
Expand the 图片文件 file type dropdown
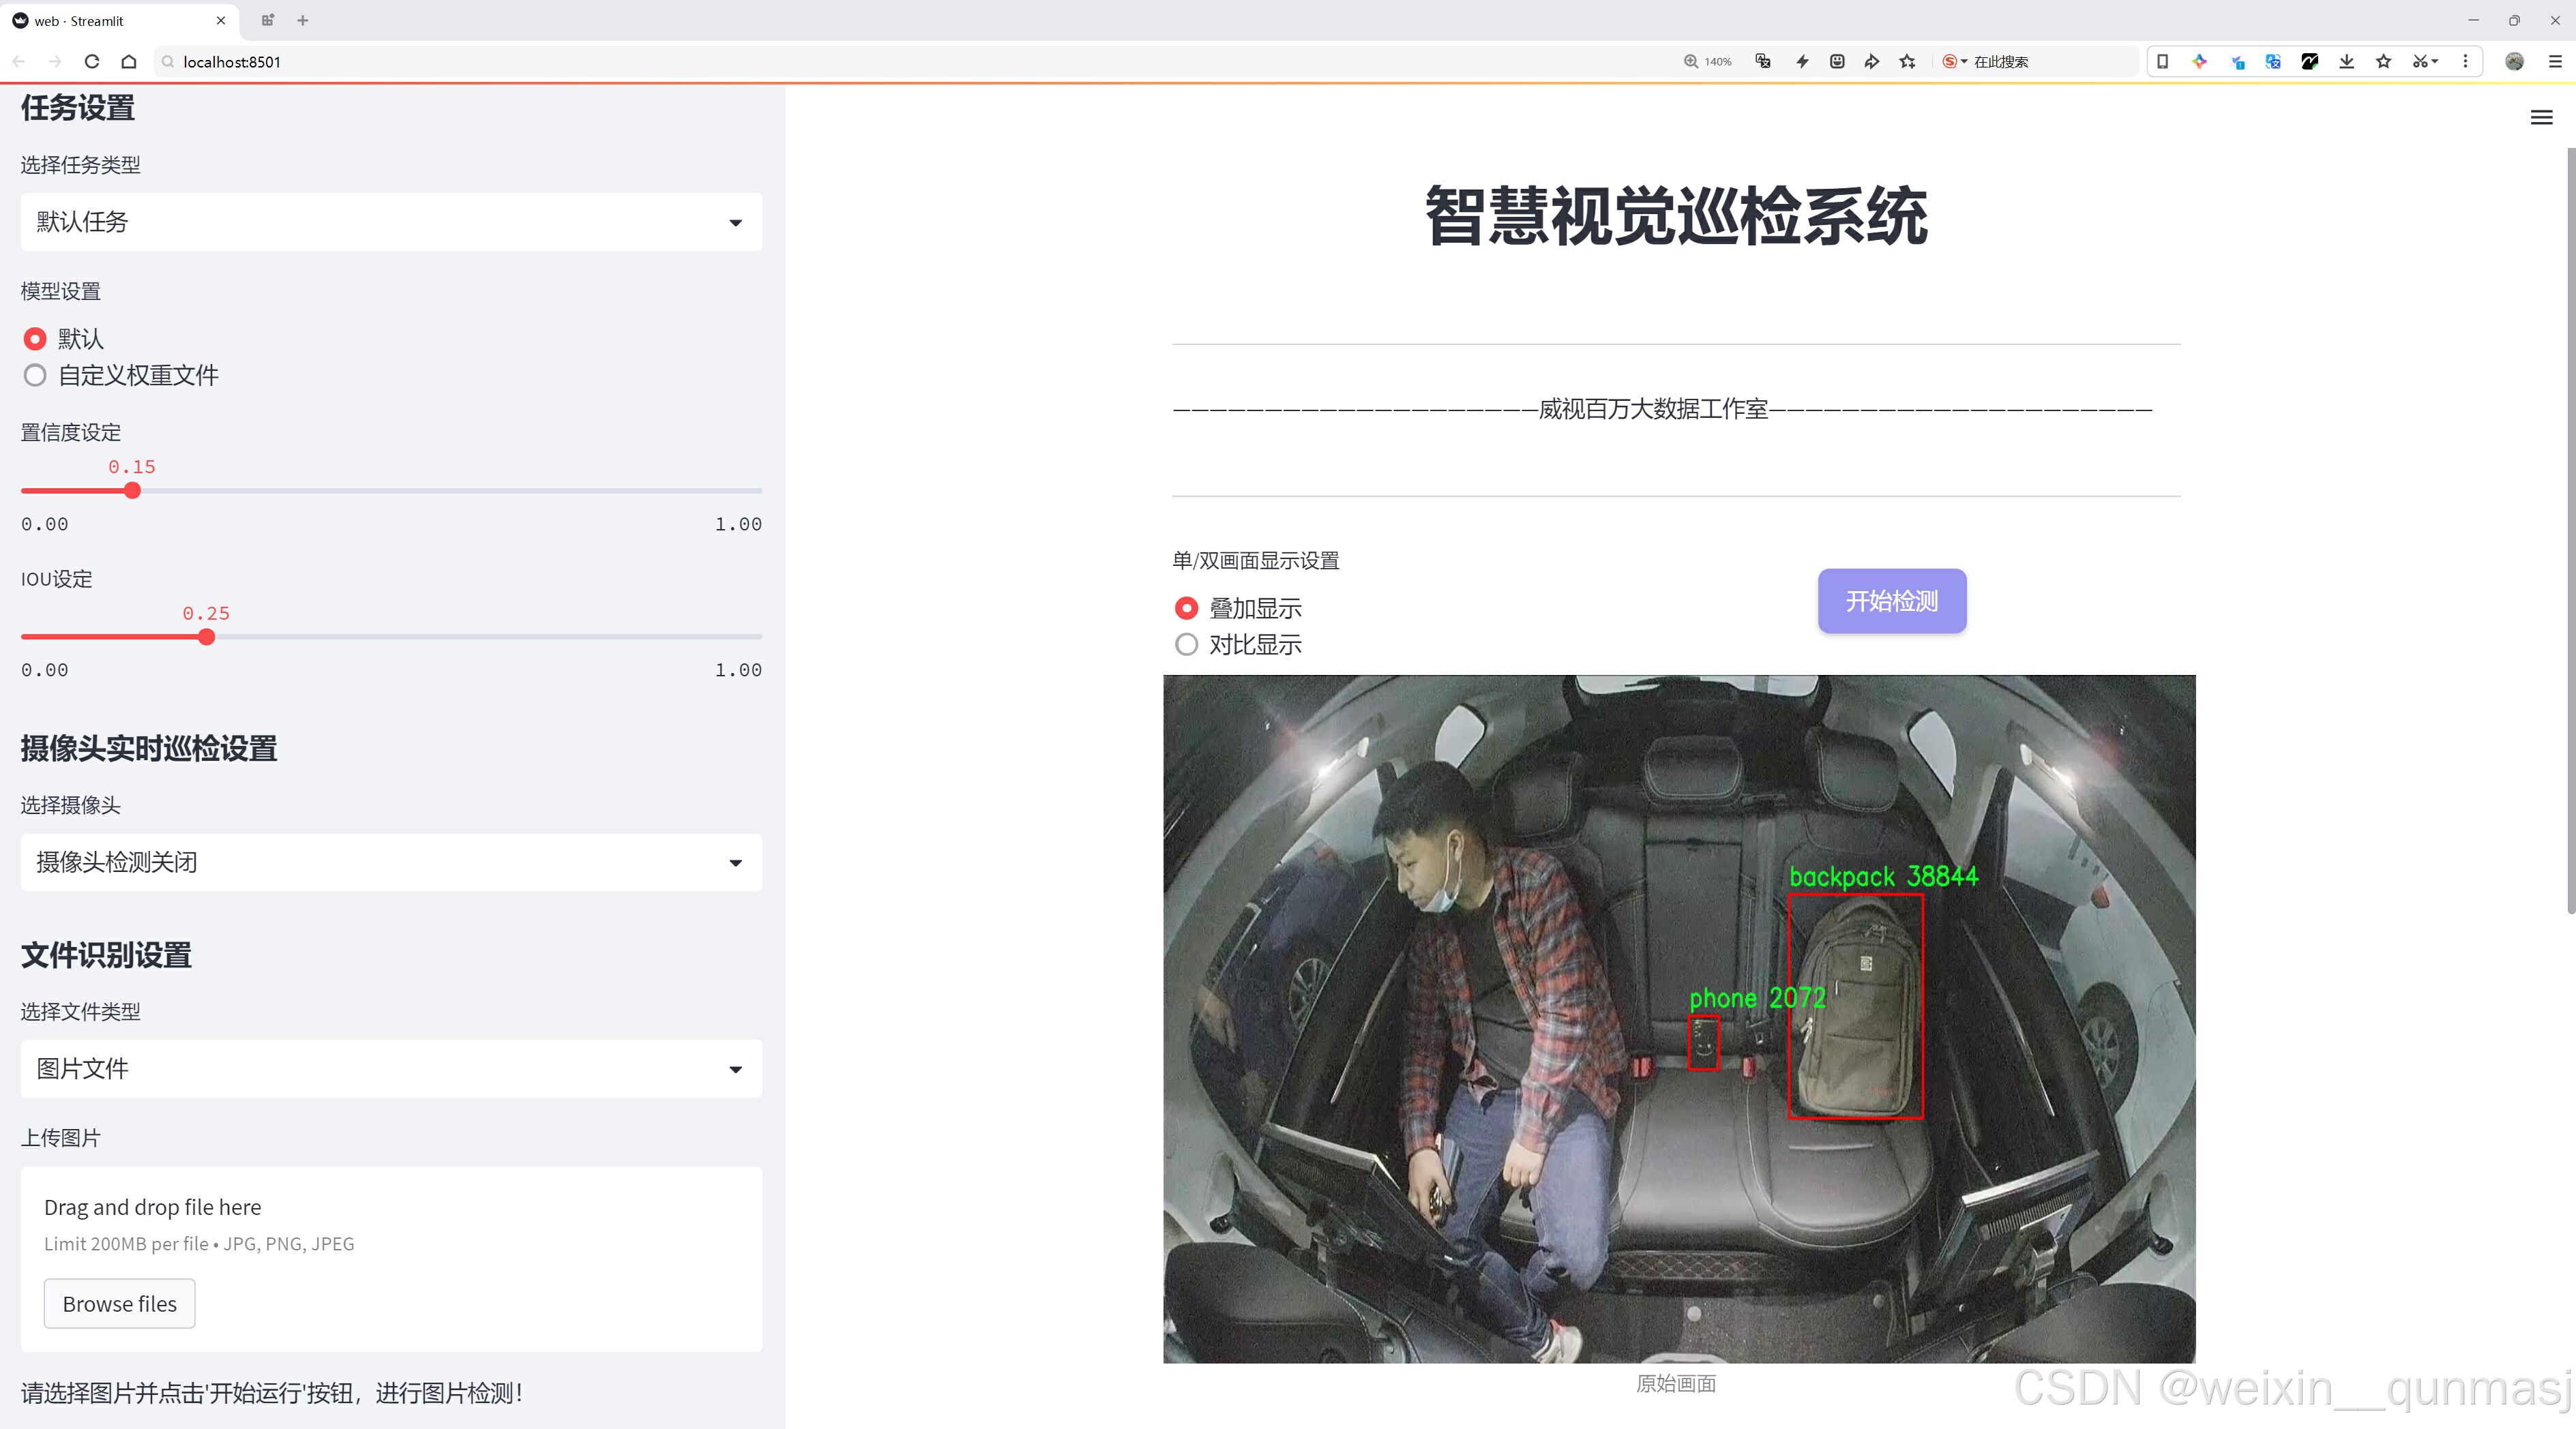(x=391, y=1069)
